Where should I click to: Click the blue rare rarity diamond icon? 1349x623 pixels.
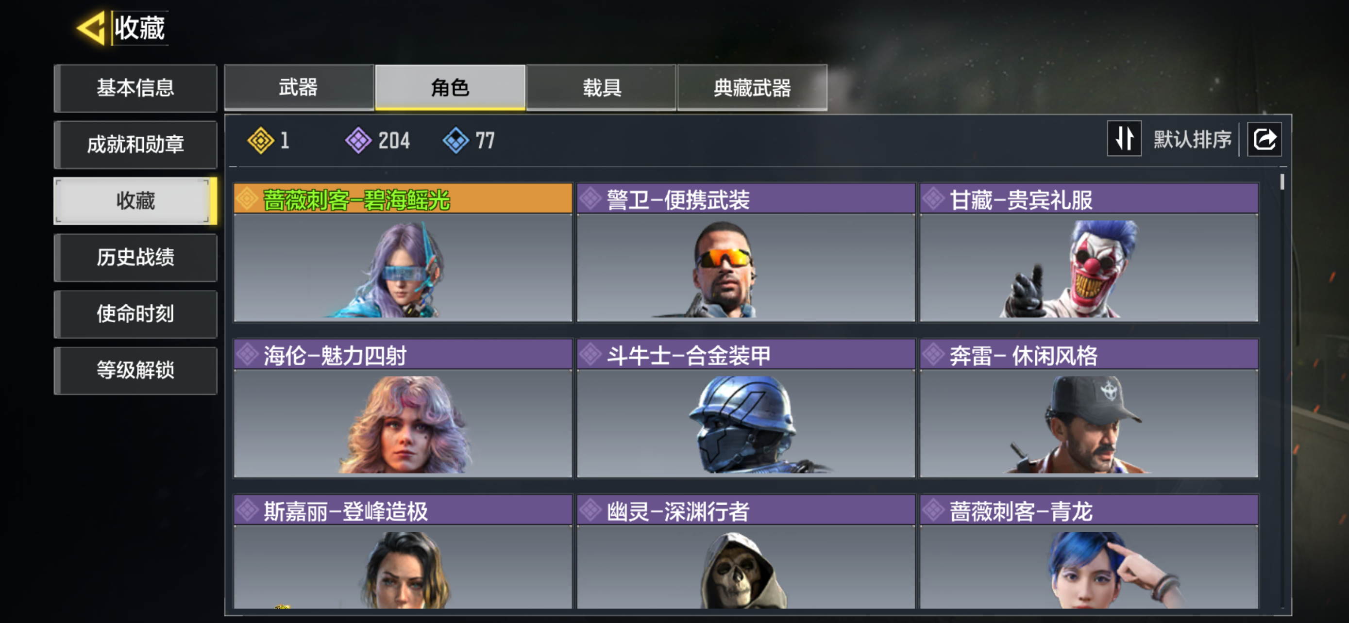[x=455, y=141]
